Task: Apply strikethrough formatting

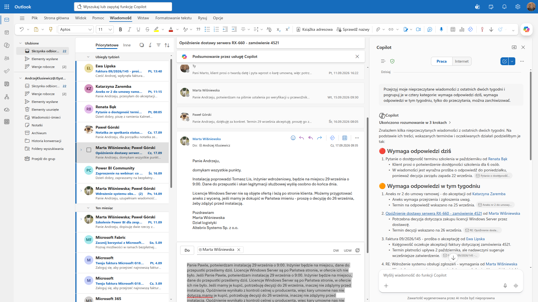Action: pyautogui.click(x=147, y=29)
